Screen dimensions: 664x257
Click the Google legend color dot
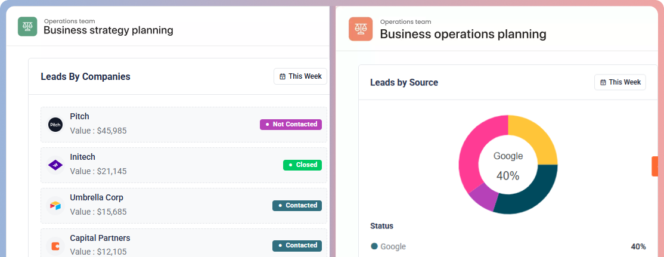[x=374, y=246]
